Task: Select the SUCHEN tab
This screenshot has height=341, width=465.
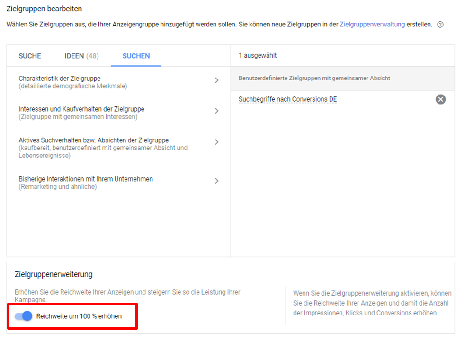Action: click(136, 56)
